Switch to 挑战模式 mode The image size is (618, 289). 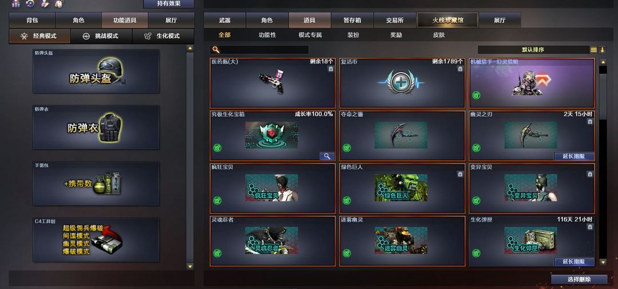point(101,36)
